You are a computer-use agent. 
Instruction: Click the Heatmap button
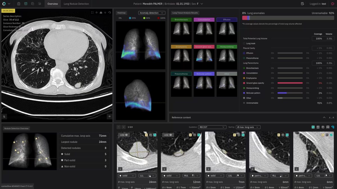(x=121, y=13)
